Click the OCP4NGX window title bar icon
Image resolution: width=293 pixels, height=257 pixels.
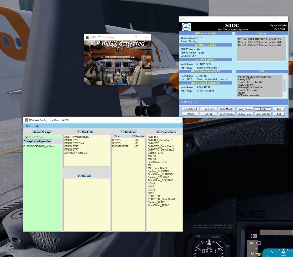(87, 37)
